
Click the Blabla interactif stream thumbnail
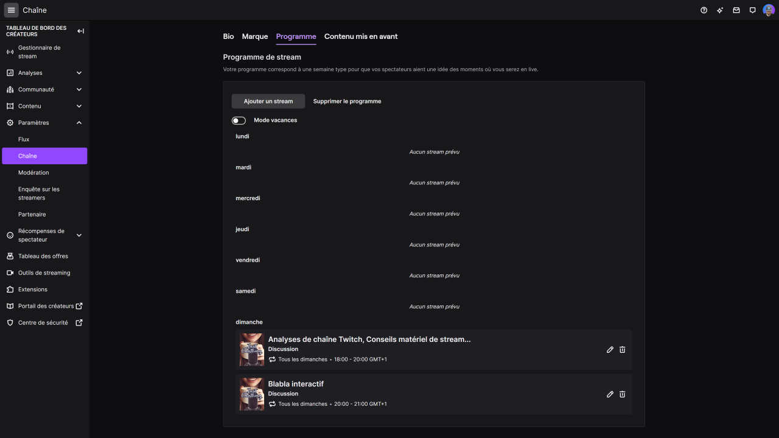pyautogui.click(x=252, y=394)
